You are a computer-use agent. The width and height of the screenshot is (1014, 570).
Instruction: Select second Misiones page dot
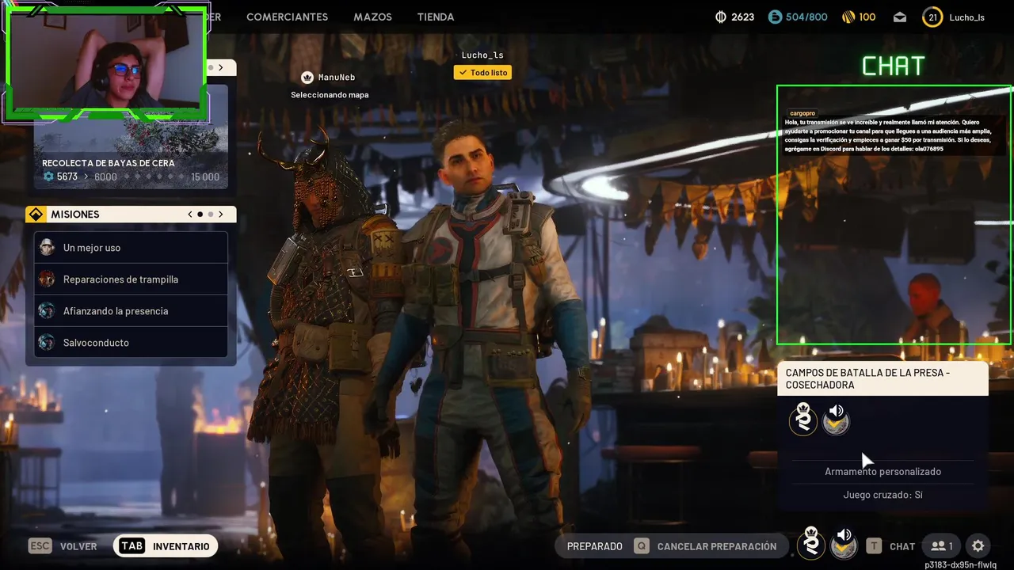[x=211, y=215]
